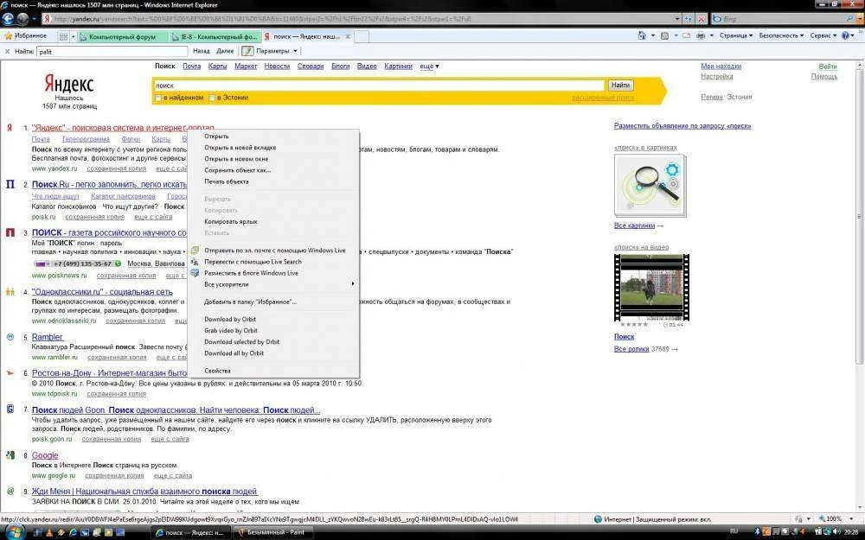
Task: Click the refresh button beside address bar
Action: [689, 19]
